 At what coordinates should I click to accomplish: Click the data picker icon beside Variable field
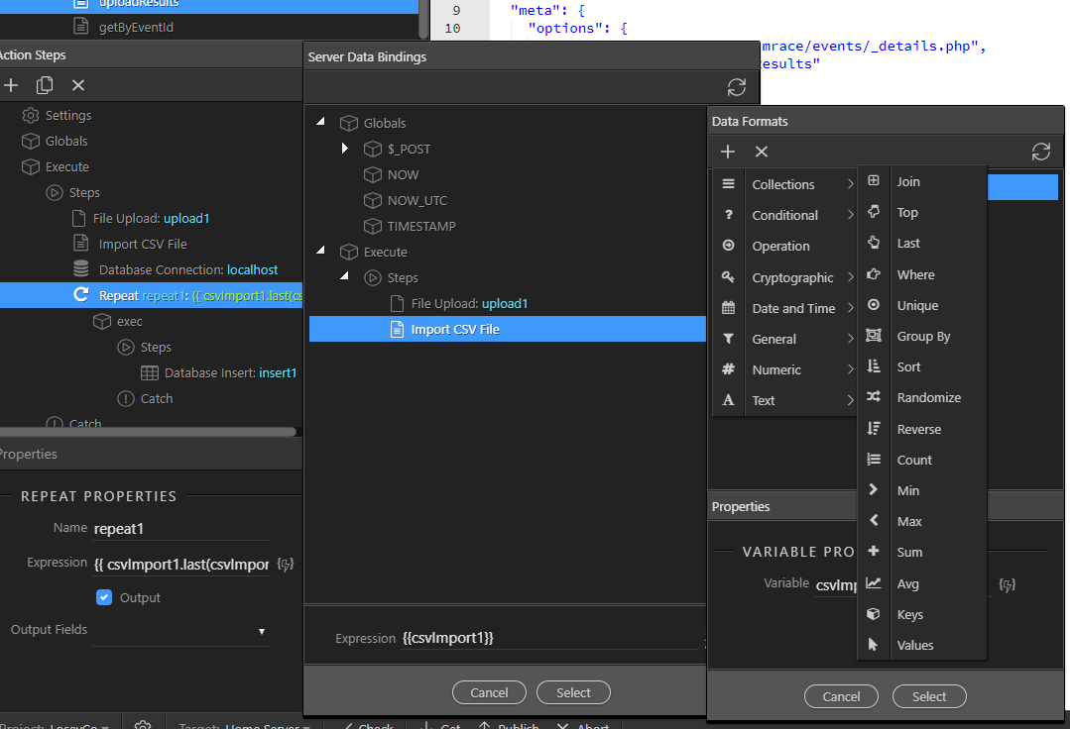[1007, 585]
